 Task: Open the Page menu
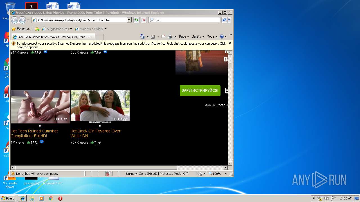tap(184, 36)
